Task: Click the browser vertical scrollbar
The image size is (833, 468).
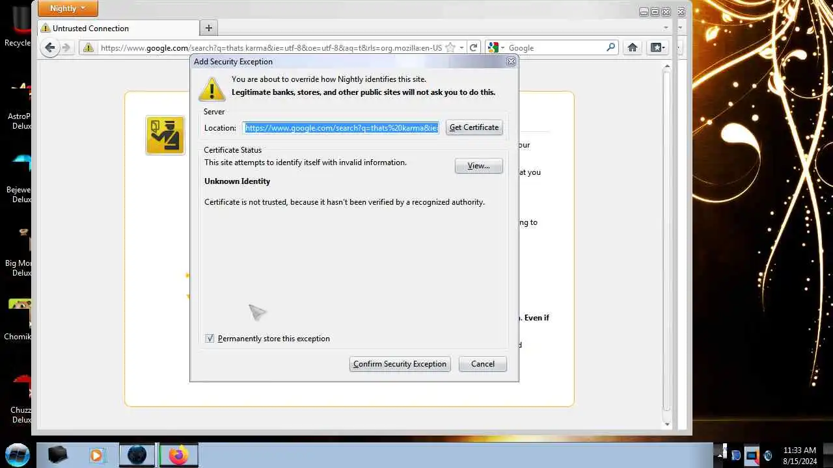Action: [666, 244]
